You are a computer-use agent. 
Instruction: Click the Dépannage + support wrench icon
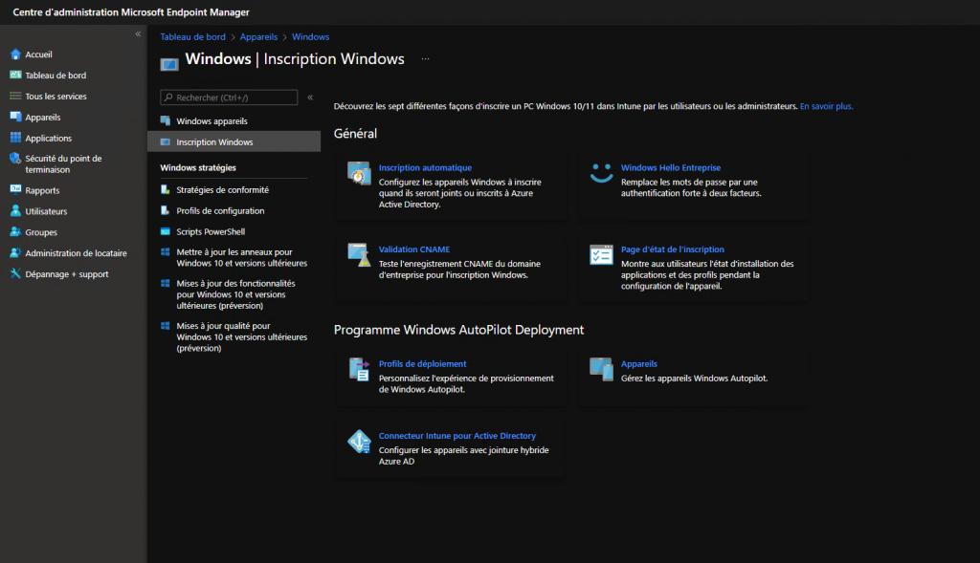point(15,273)
